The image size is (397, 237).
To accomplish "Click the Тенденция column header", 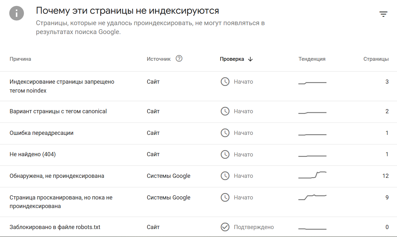I will (x=312, y=59).
